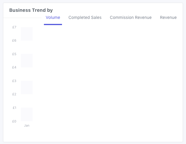Select the £3 y-axis tick label

click(14, 81)
